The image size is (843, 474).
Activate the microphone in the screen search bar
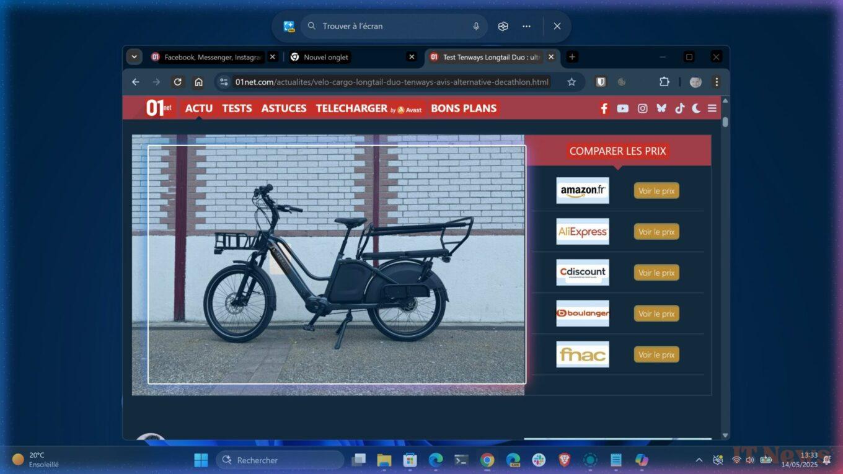point(476,26)
